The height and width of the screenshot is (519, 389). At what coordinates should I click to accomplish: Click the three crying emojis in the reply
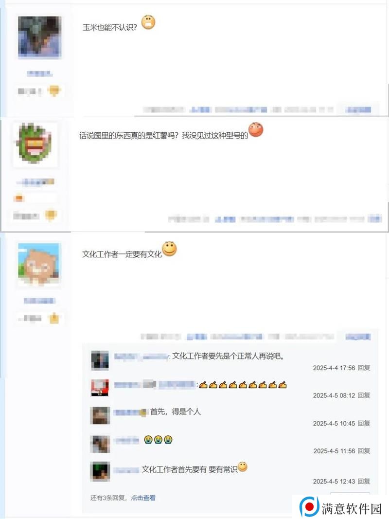coord(158,440)
